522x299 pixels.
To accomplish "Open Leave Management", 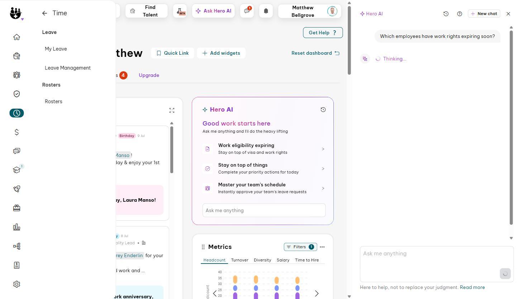I will 68,68.
